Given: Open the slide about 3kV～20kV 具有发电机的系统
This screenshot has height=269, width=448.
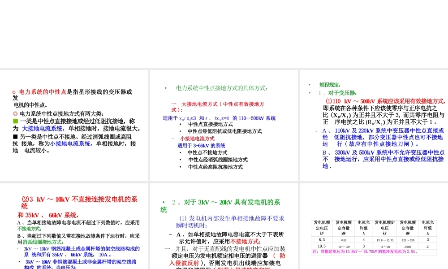Looking at the screenshot, I should 224,226.
